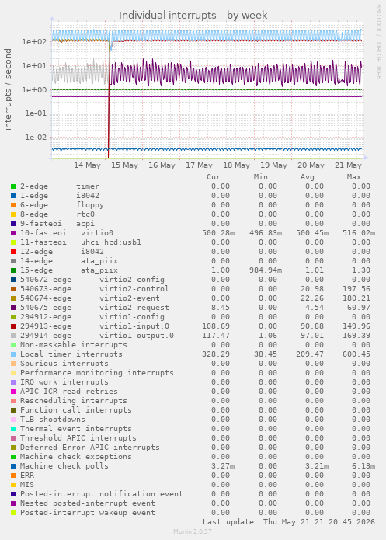
Task: Click the 18 May date label on axis
Action: point(236,165)
